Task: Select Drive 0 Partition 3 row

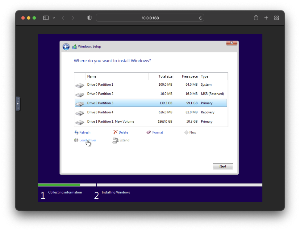Action: [x=151, y=103]
